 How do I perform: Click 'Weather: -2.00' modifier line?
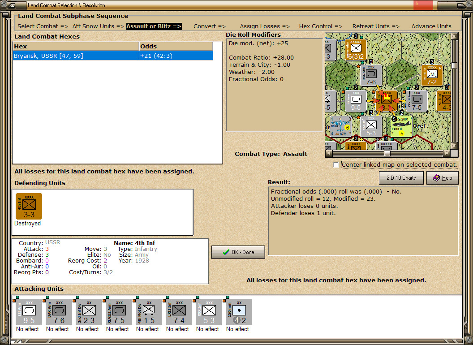pos(252,72)
